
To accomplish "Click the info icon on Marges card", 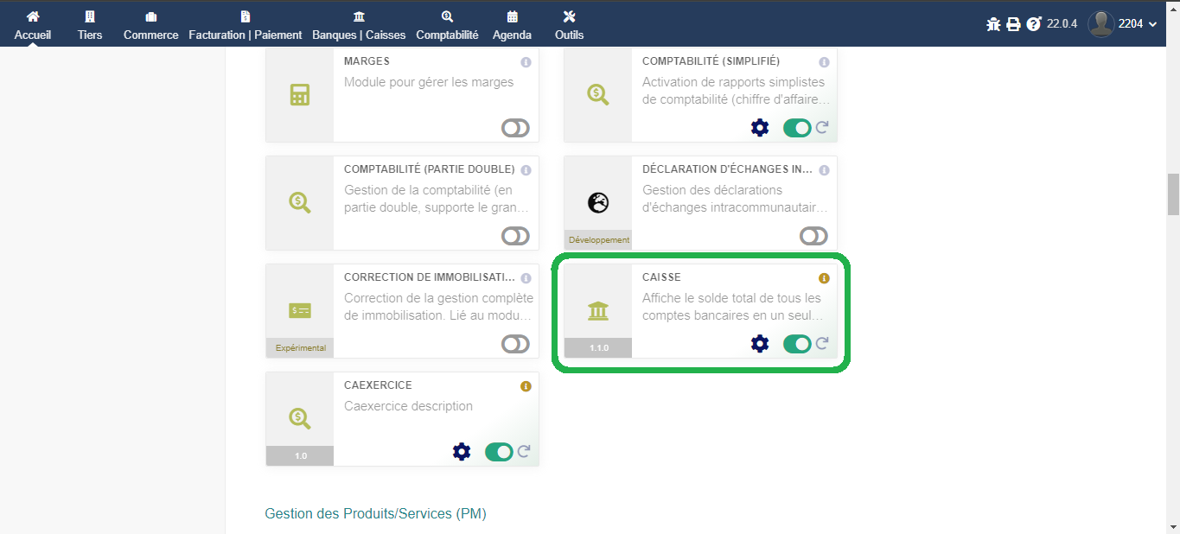I will (x=526, y=62).
